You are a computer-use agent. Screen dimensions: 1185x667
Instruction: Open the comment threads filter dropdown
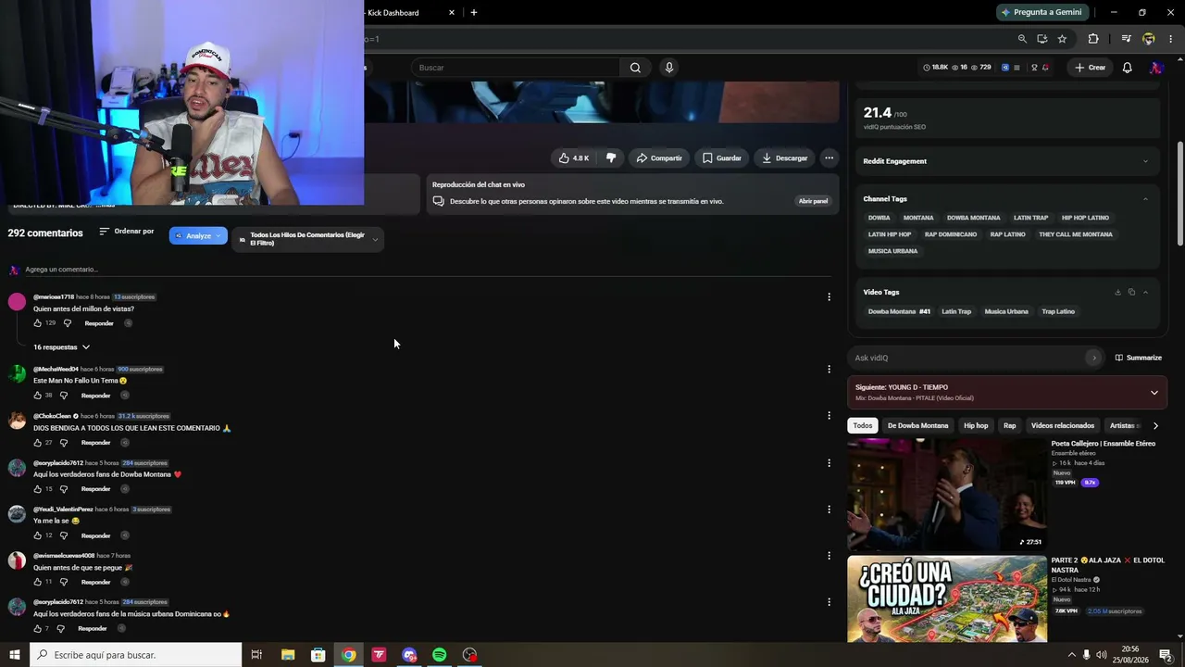pos(308,239)
